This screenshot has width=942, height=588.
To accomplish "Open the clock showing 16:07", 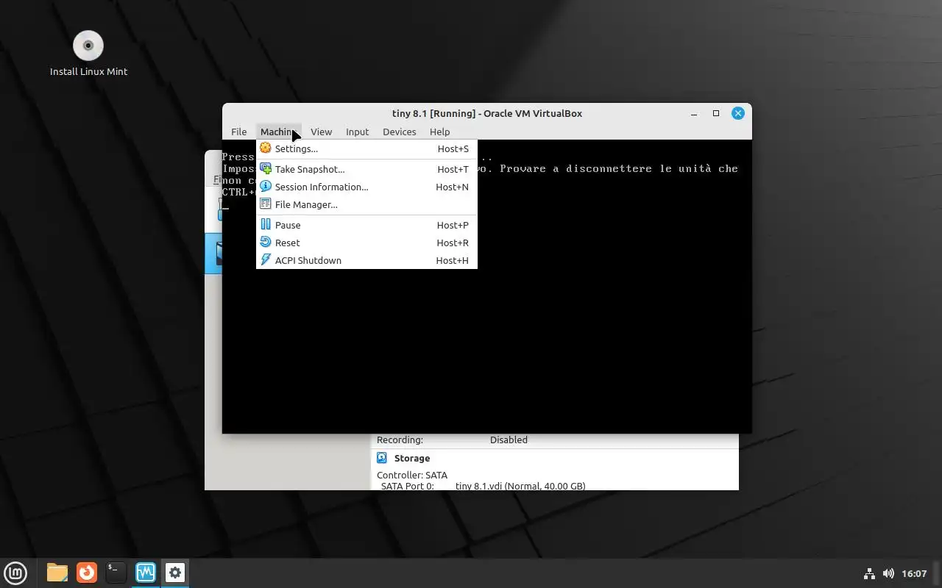I will coord(914,573).
